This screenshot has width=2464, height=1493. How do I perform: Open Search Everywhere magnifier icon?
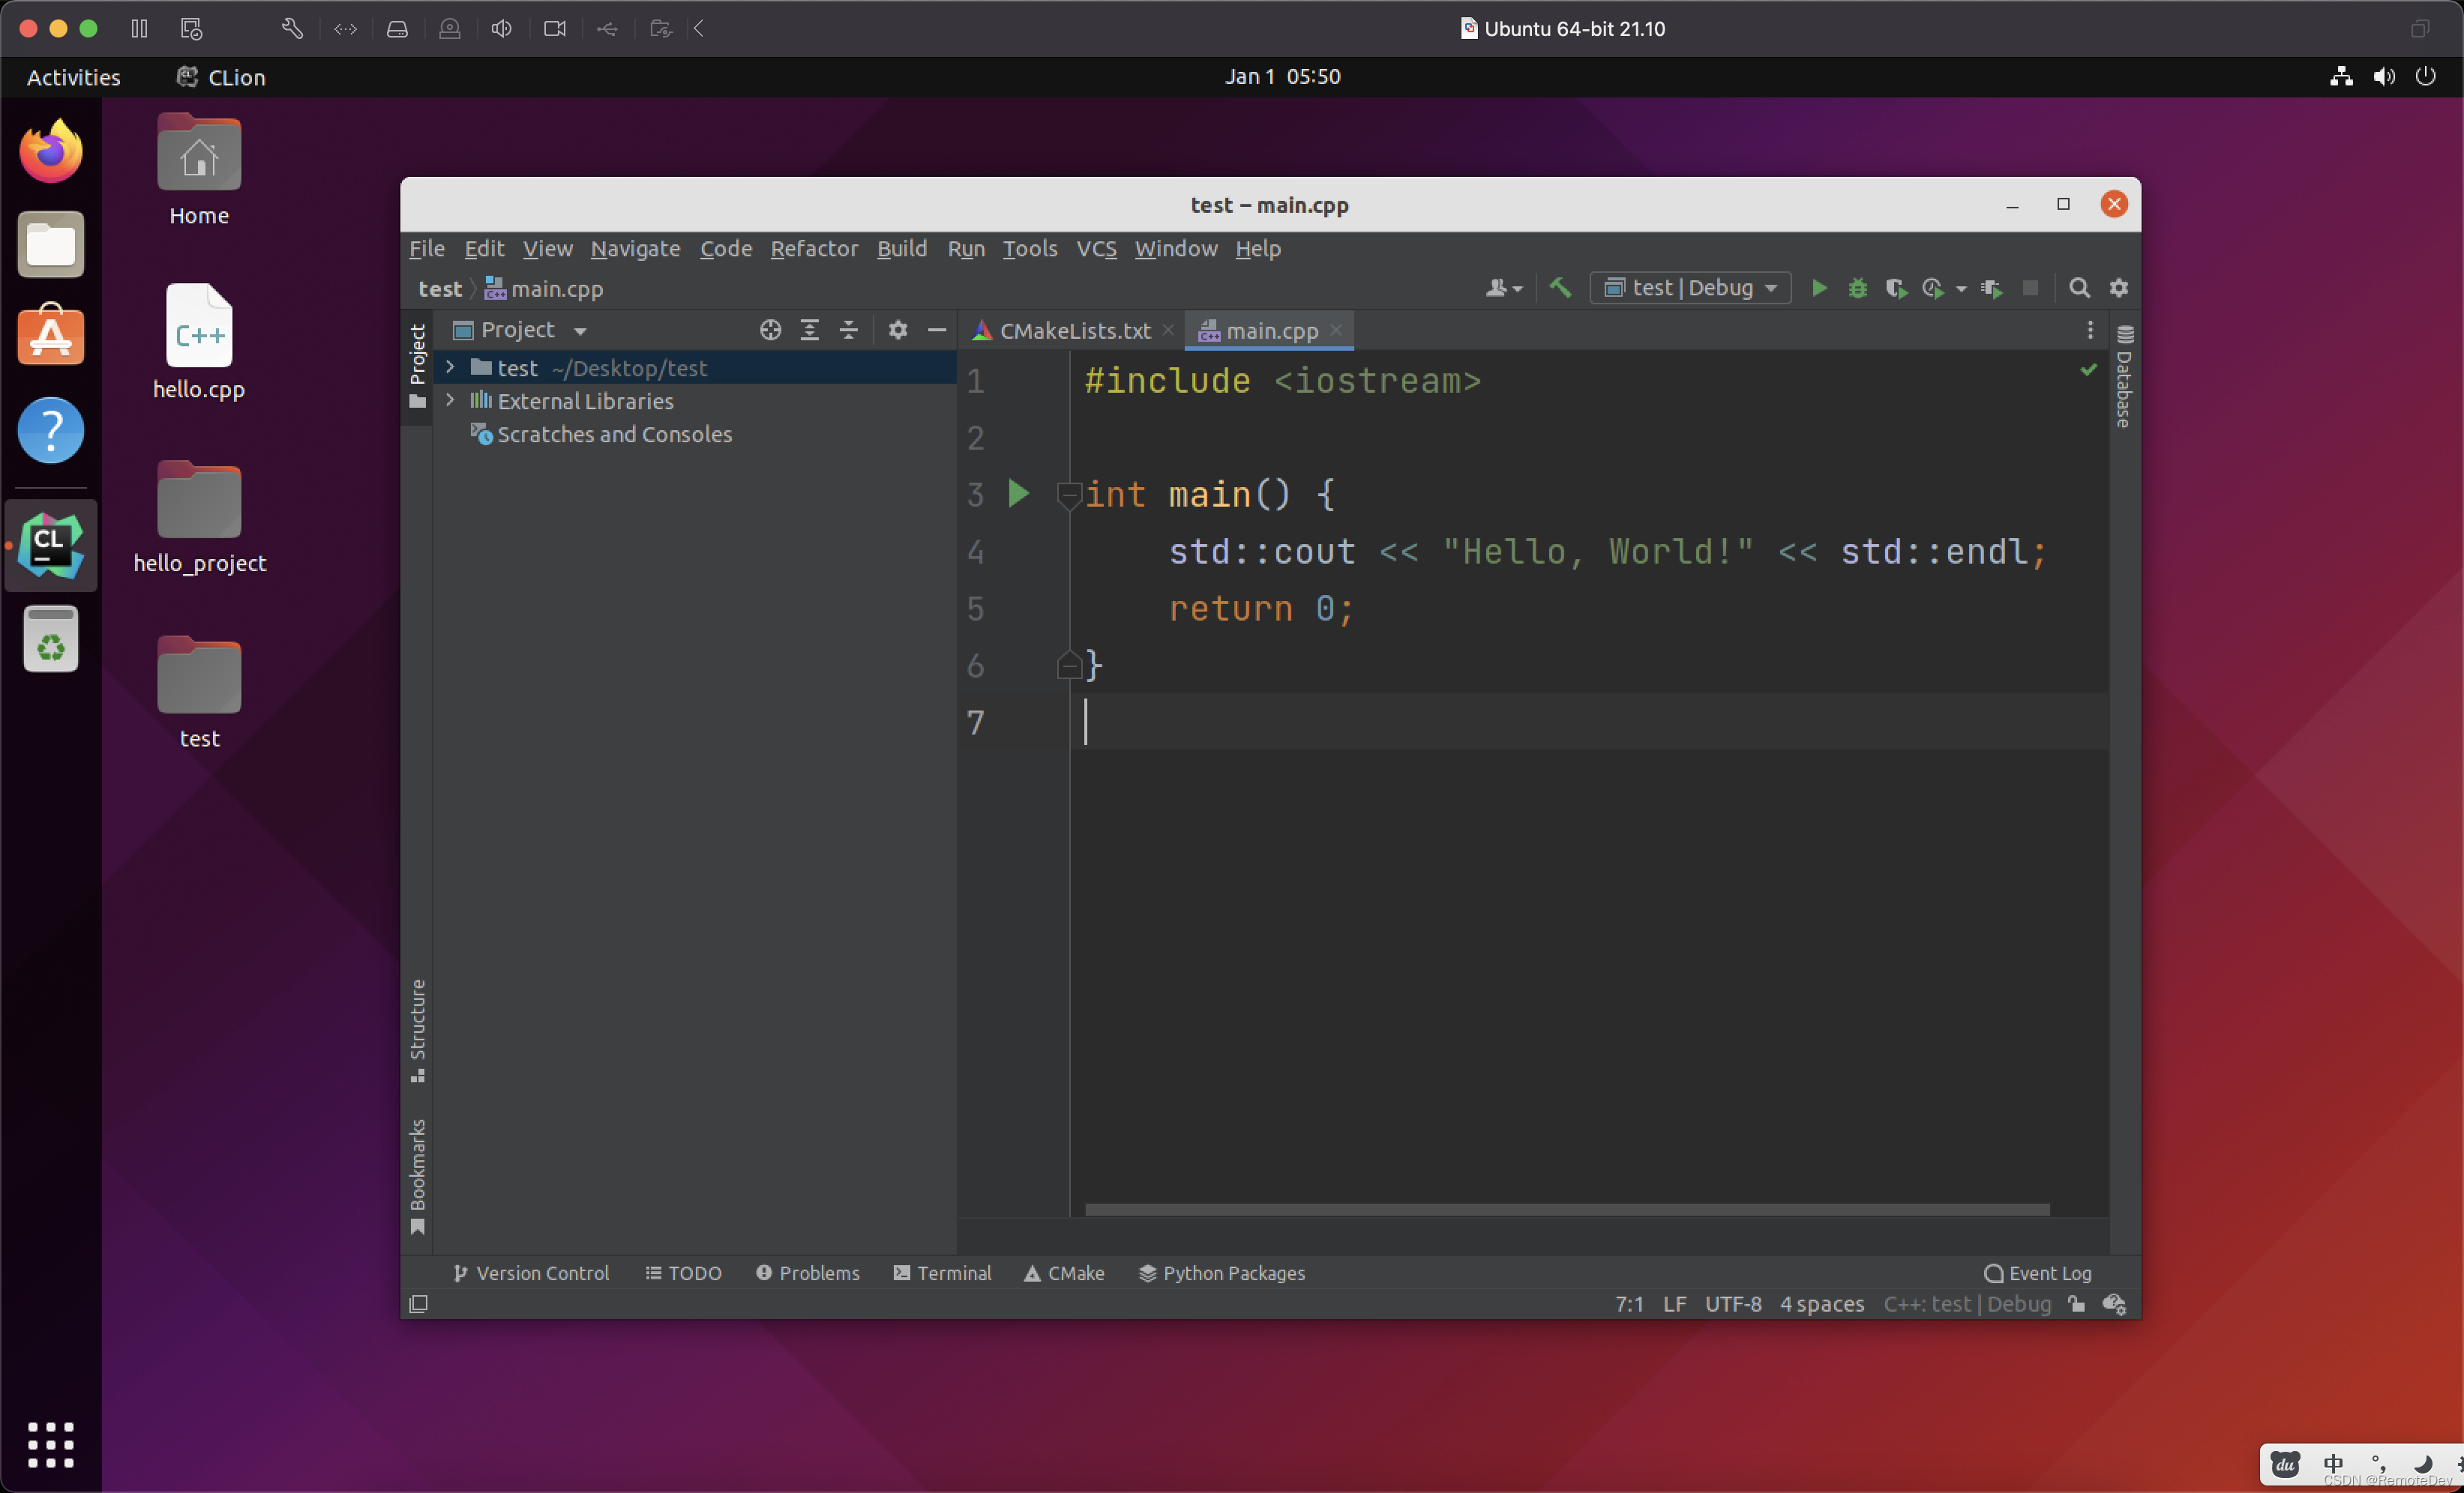(x=2079, y=288)
